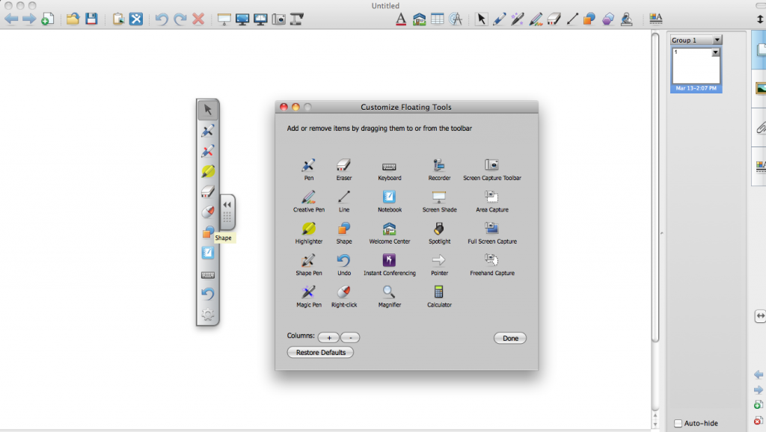Click the Magic Pen icon in dialog
The image size is (766, 432).
click(x=308, y=292)
